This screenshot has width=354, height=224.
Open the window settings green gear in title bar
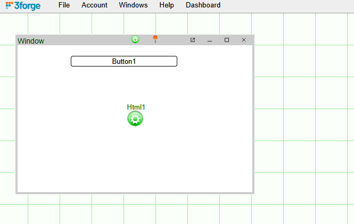tap(135, 39)
